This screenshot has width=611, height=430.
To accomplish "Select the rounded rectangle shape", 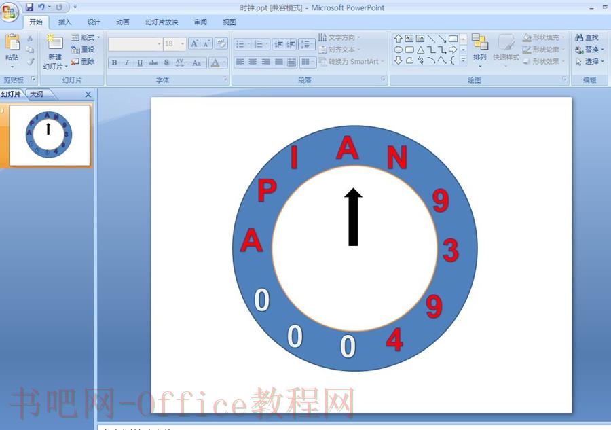I will click(409, 50).
